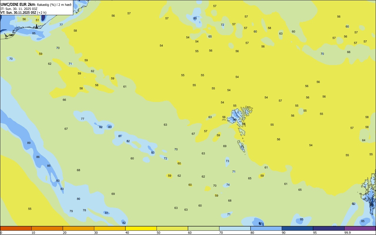Select the value 90 over the islands
The image size is (376, 235).
click(235, 120)
